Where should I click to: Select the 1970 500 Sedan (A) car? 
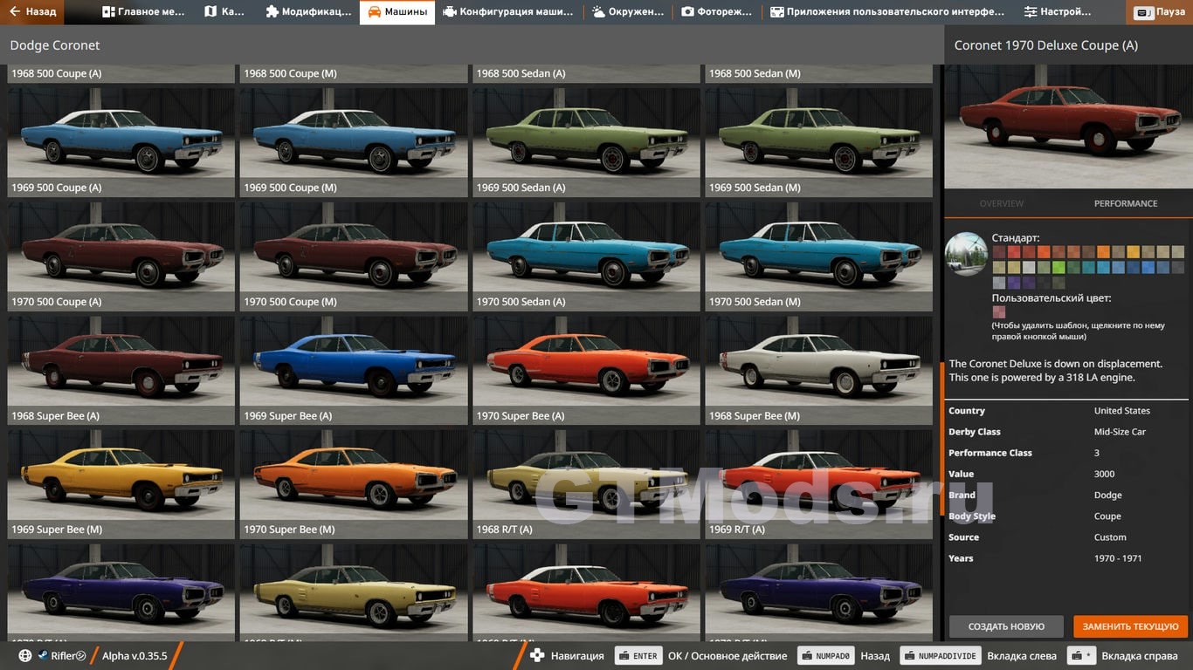coord(586,257)
